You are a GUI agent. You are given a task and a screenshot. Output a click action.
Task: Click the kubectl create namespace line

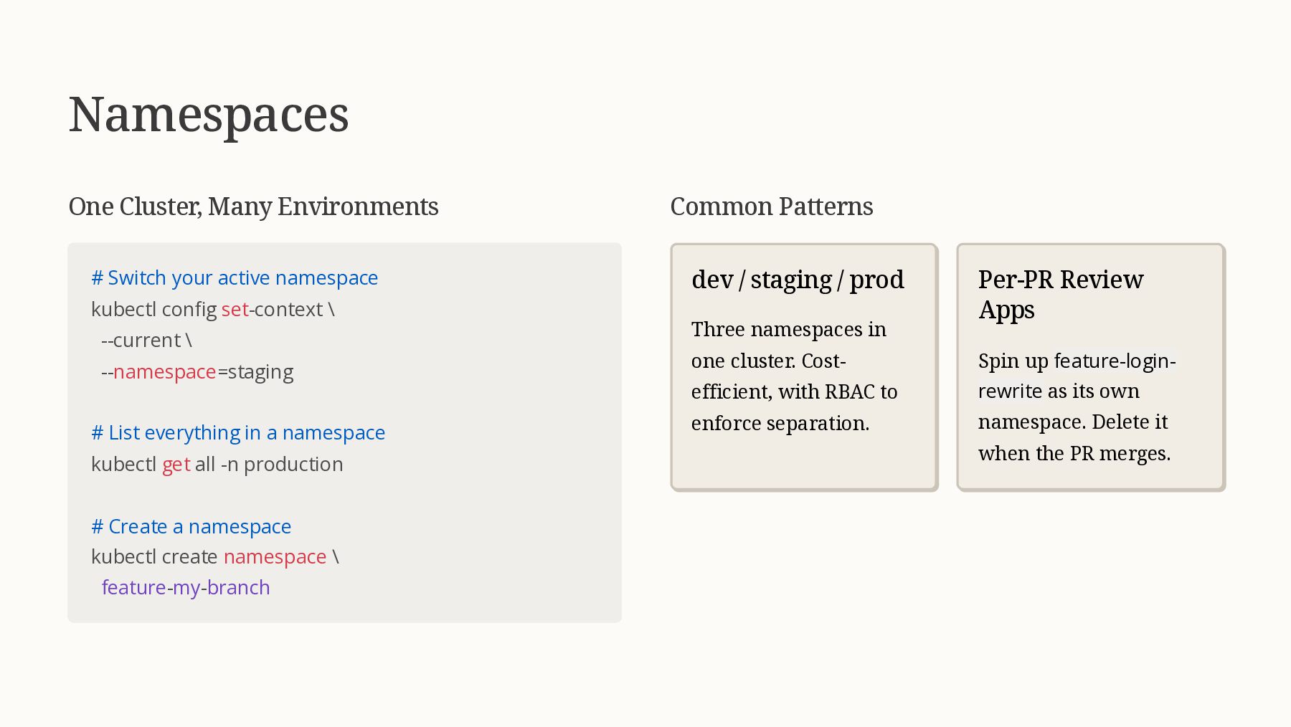tap(215, 557)
